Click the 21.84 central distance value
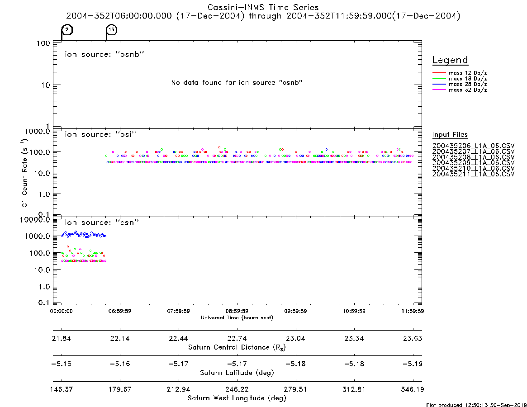 (61, 338)
